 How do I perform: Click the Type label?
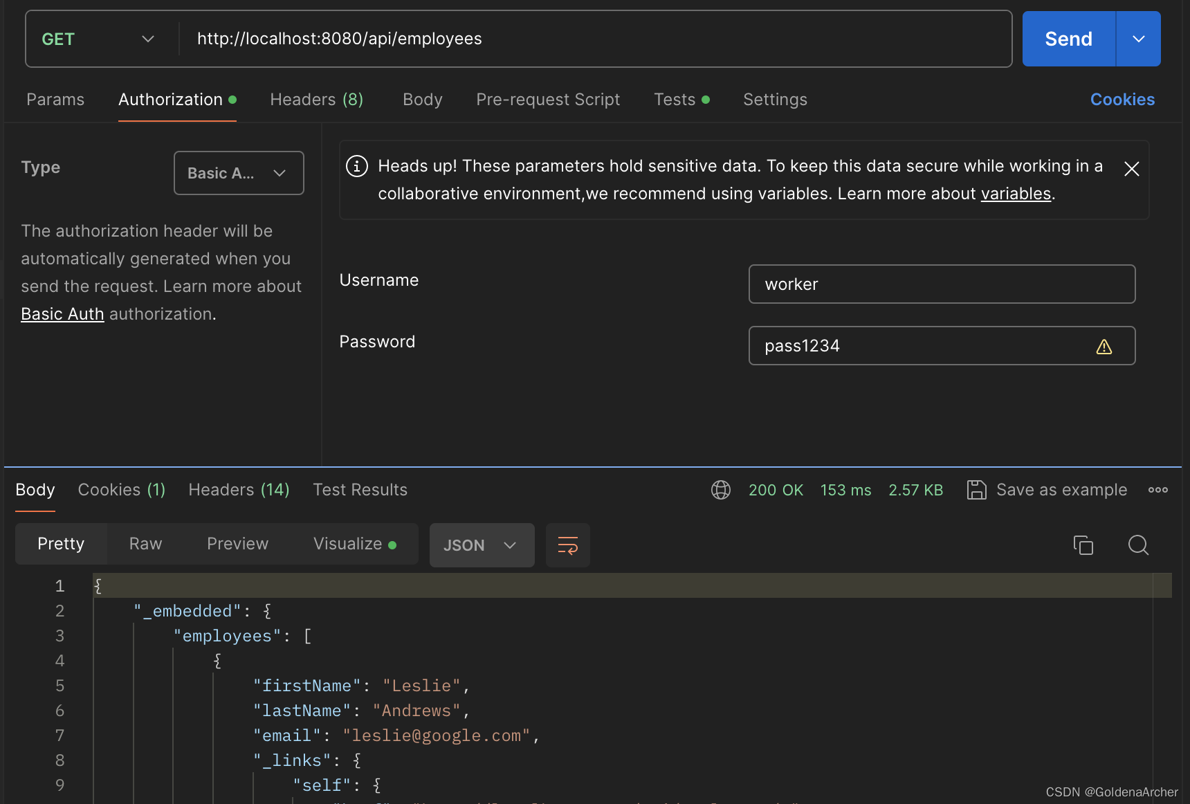tap(41, 167)
